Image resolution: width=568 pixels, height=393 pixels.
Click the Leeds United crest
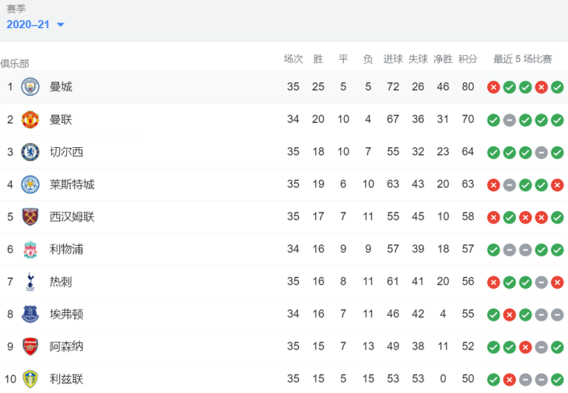[x=30, y=379]
